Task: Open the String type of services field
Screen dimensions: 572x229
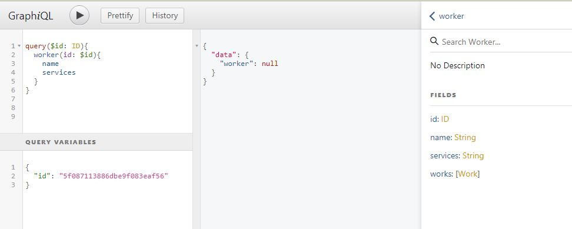Action: [x=473, y=155]
